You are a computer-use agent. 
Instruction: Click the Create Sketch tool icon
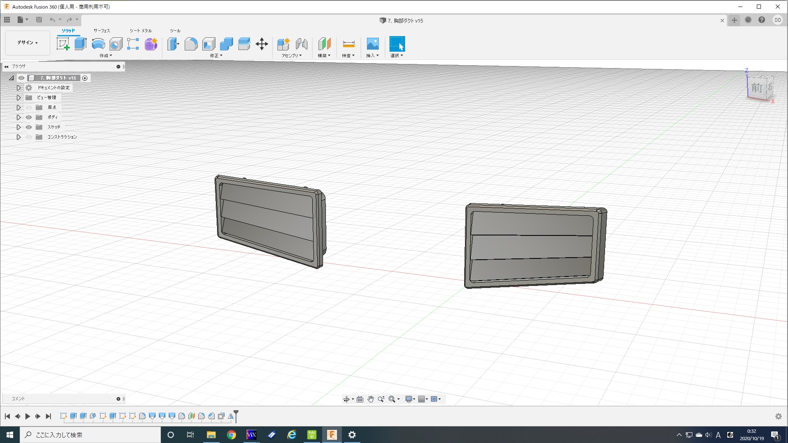point(63,44)
